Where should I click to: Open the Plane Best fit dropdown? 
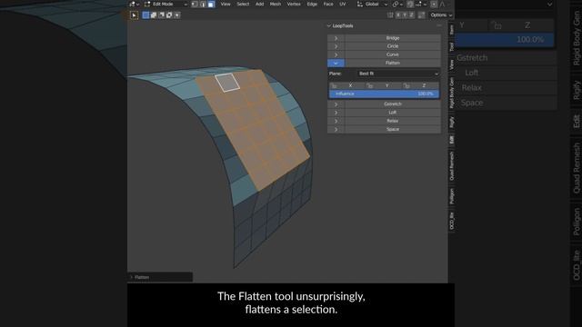tap(398, 74)
